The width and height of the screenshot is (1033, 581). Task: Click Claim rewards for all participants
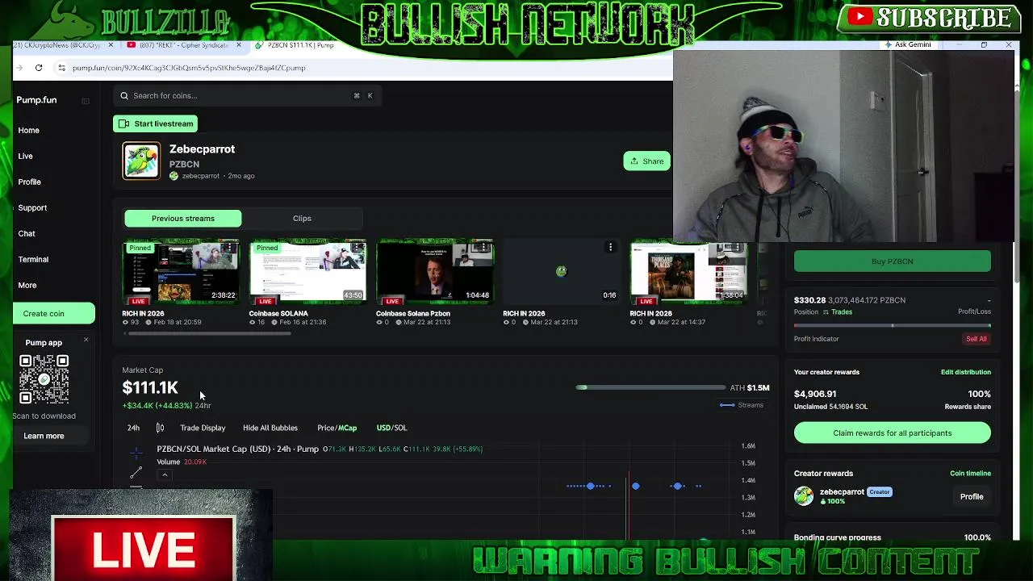pos(892,433)
